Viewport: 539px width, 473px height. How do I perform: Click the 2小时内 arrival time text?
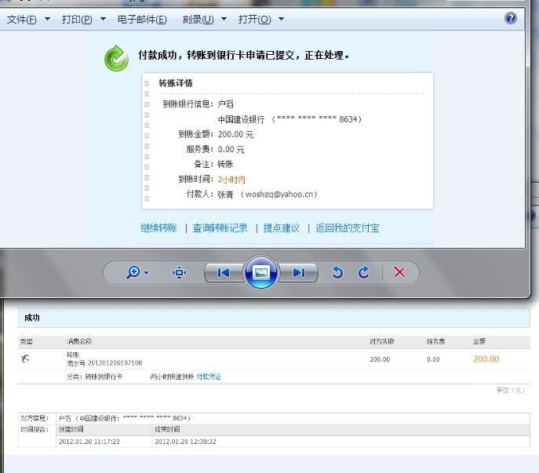pos(231,179)
